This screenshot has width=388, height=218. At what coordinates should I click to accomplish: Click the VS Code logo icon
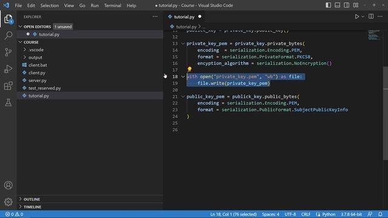pyautogui.click(x=6, y=5)
